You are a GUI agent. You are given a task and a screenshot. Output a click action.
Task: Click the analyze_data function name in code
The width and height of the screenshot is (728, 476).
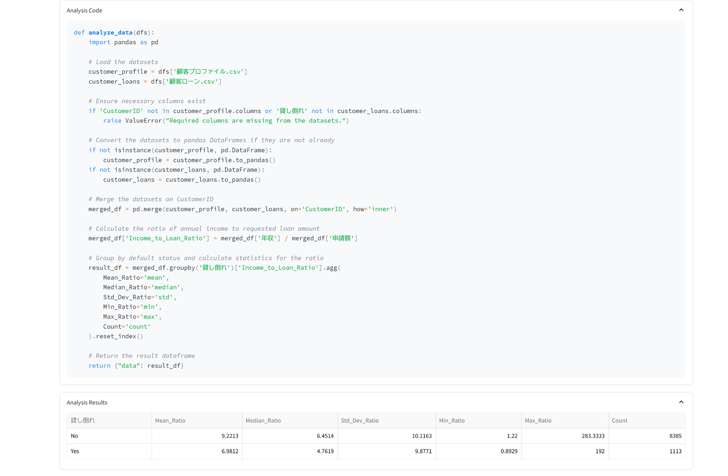click(110, 32)
